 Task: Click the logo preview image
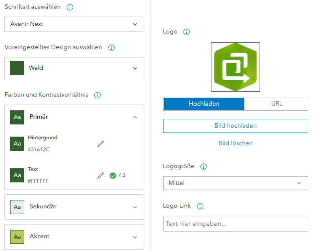[x=235, y=67]
